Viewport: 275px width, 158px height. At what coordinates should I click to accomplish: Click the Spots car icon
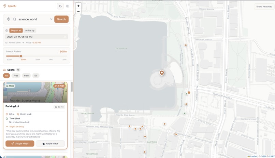(x=4, y=70)
